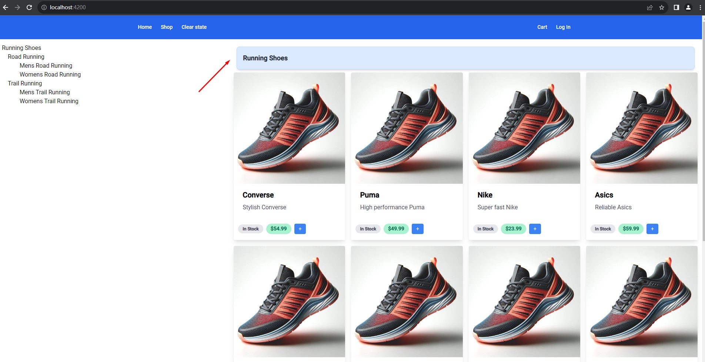Click the $49.99 price badge
Image resolution: width=705 pixels, height=362 pixels.
tap(396, 229)
